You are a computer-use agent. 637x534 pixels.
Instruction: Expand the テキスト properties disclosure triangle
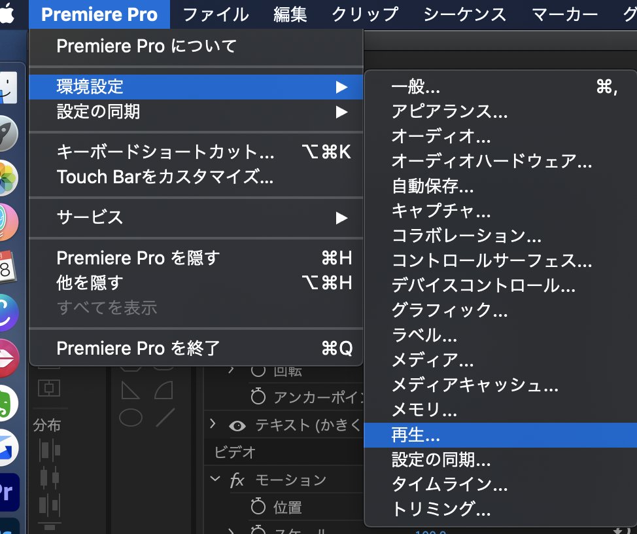pos(213,423)
